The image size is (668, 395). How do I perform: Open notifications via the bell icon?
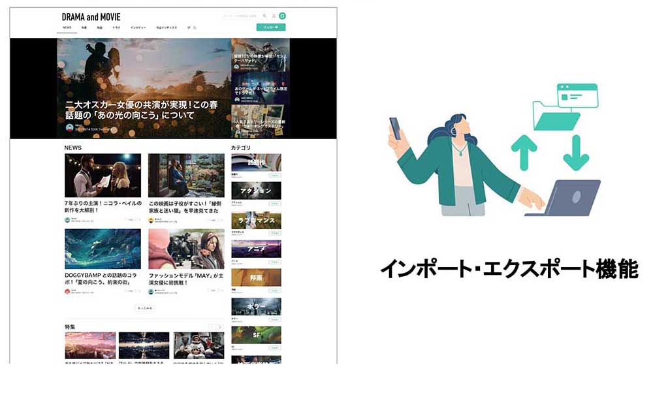click(x=274, y=16)
